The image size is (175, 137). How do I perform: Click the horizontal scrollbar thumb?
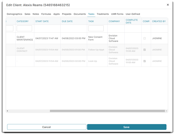click(x=107, y=111)
